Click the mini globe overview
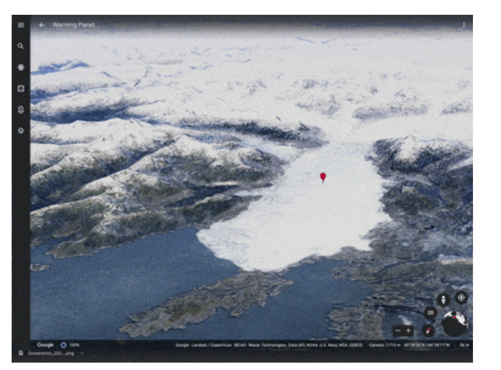 [454, 323]
